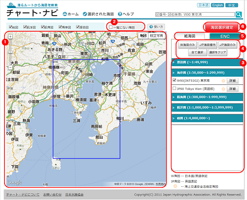
Task: Click the map zoom slider handle
Action: pyautogui.click(x=10, y=52)
